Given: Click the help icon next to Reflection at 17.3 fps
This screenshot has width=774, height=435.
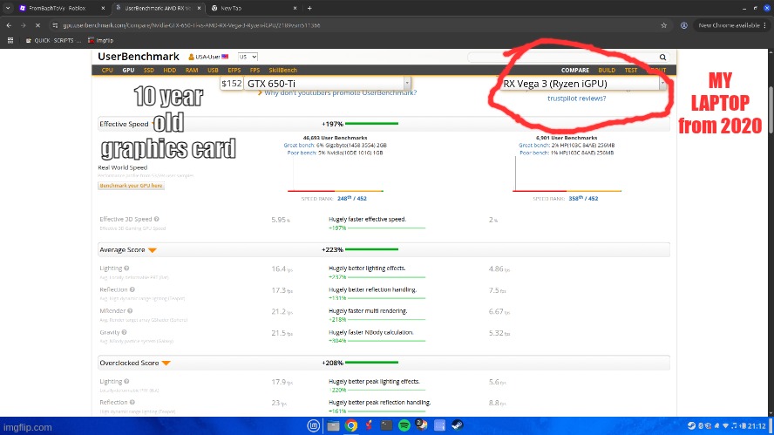Looking at the screenshot, I should click(x=132, y=289).
